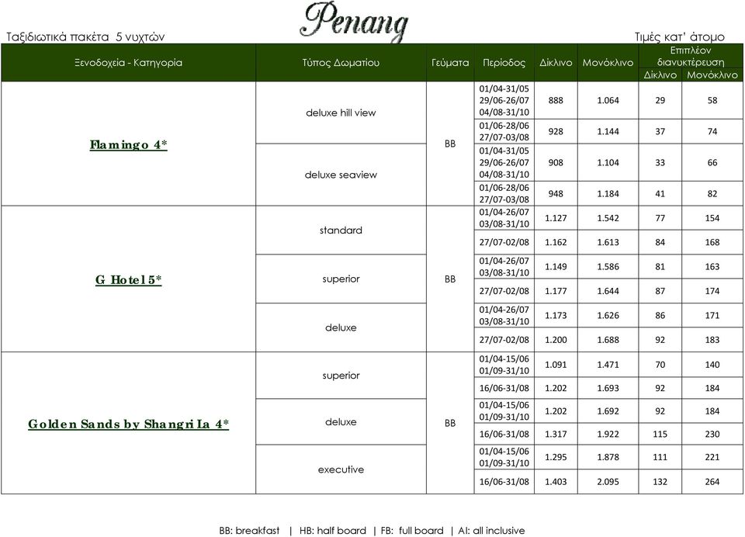The height and width of the screenshot is (537, 745).
Task: Click the 'BB: breakfast' legend text
Action: click(x=249, y=530)
